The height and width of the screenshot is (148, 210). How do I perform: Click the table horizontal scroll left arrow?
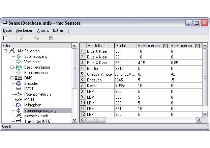click(x=82, y=120)
